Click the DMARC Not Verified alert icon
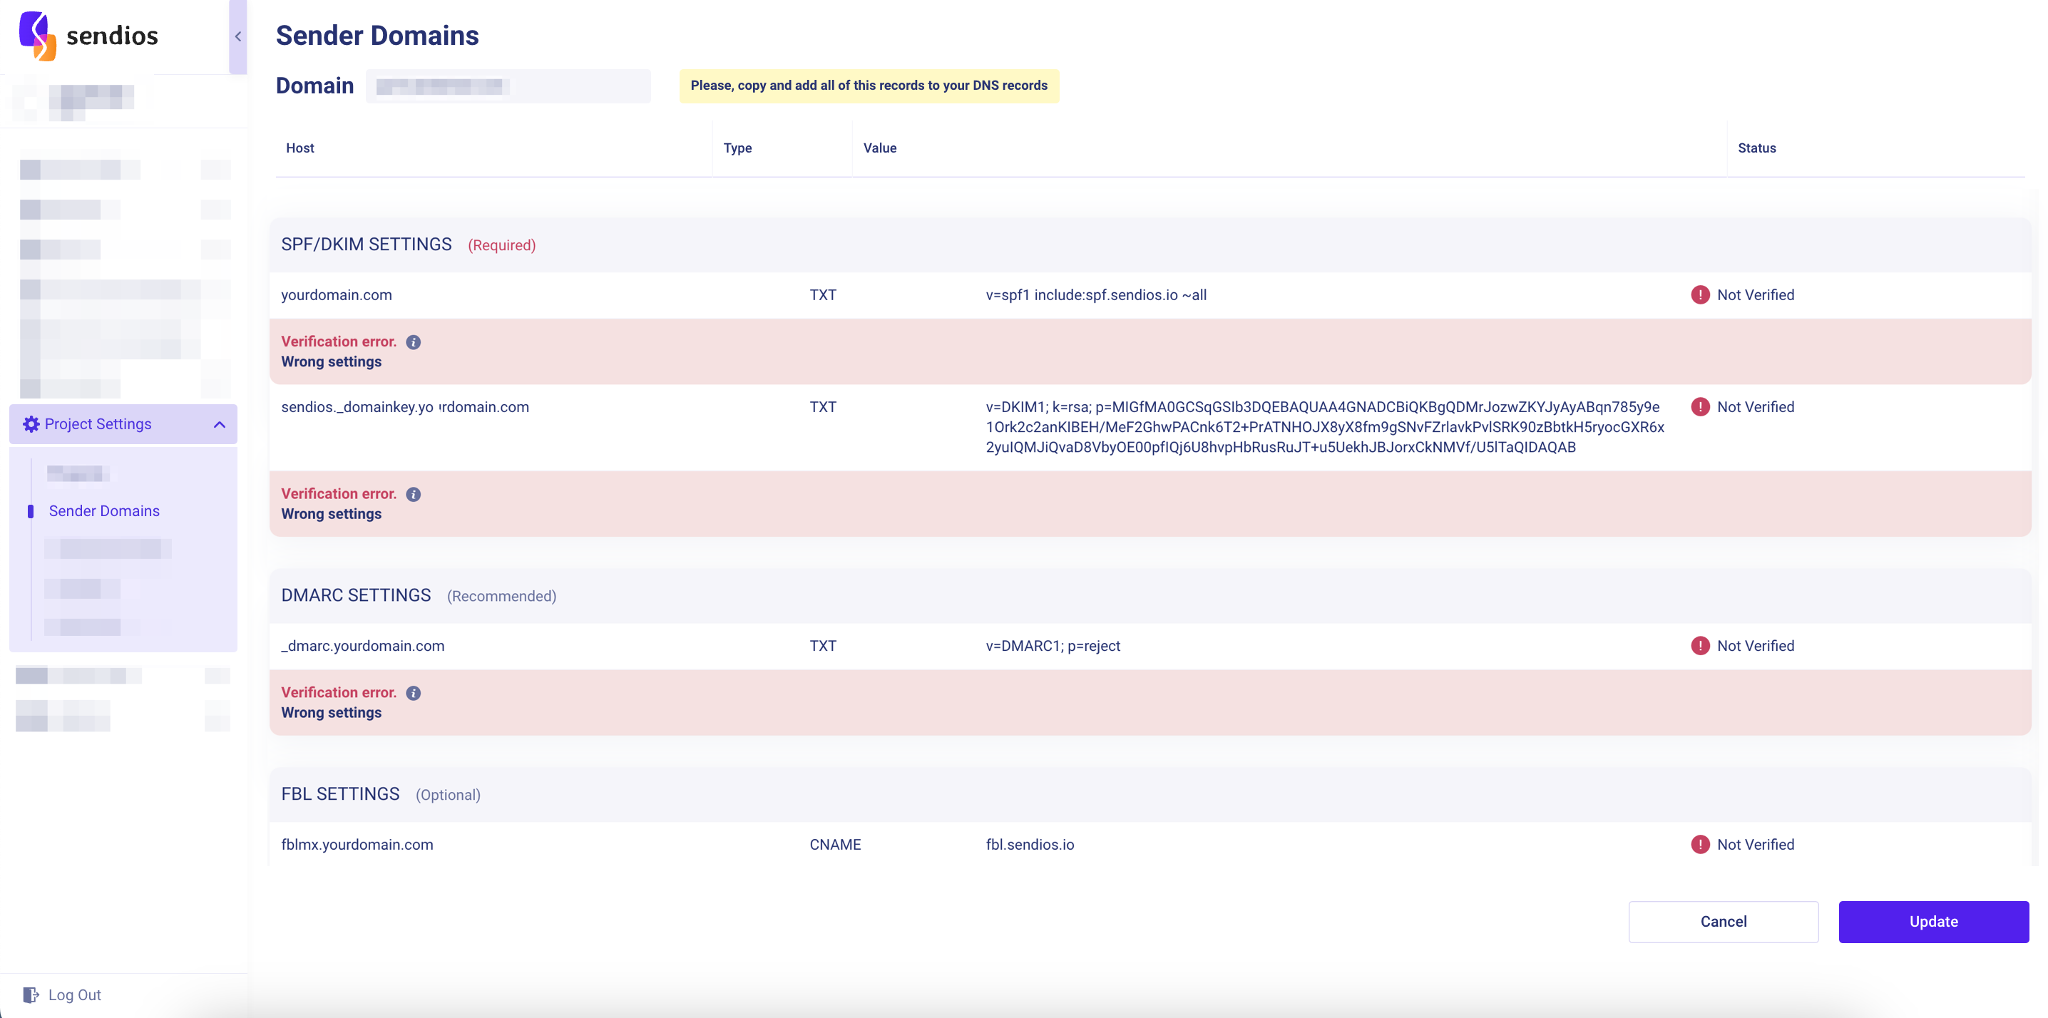This screenshot has height=1018, width=2048. [1700, 646]
